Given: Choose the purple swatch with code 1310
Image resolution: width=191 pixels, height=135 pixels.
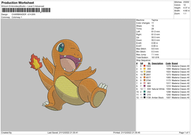Looking at the screenshot, I should point(145,86).
